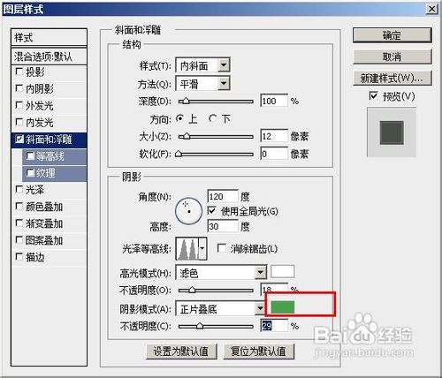This screenshot has height=378, width=442.
Task: Uncheck the 预览 preview checkbox
Action: [373, 96]
